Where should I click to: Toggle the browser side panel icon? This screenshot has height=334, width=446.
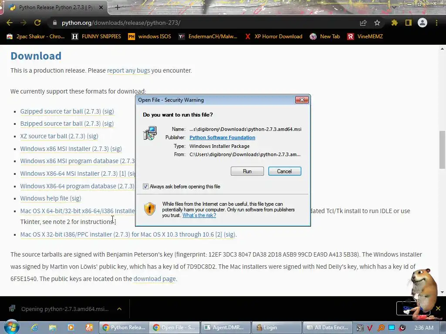coord(409,23)
